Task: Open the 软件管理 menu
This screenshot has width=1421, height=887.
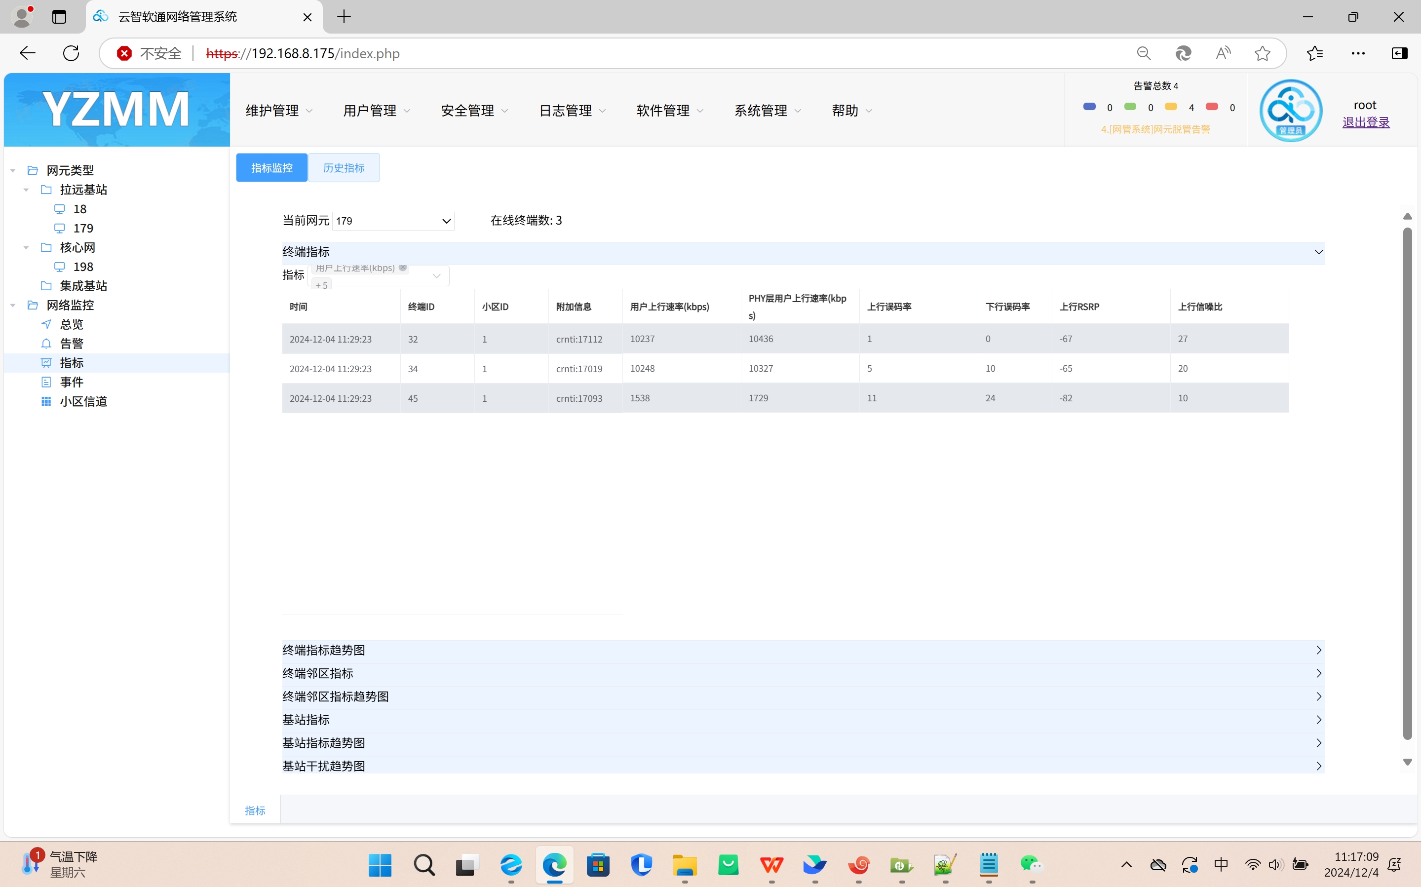Action: coord(670,110)
